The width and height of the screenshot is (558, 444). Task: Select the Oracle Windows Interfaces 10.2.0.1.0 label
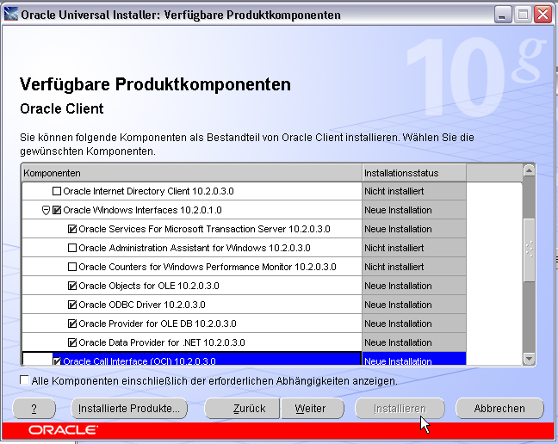coord(142,210)
